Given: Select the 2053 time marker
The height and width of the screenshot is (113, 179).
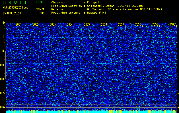Looking at the screenshot, I should [53, 25].
